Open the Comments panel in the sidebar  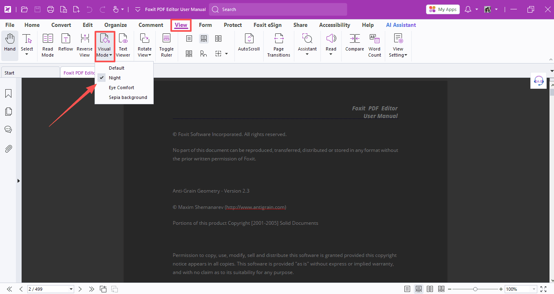click(8, 129)
